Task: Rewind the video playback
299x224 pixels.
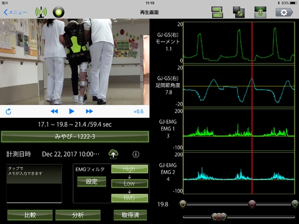Action: point(54,111)
